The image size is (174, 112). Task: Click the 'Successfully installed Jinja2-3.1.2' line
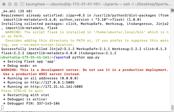point(84,49)
